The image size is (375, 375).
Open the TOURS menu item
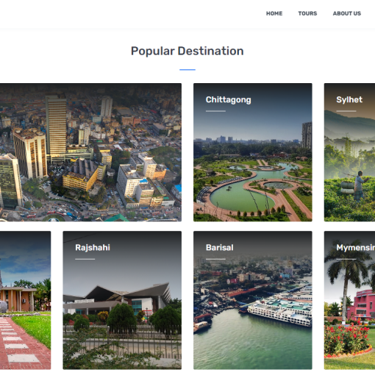tap(307, 13)
